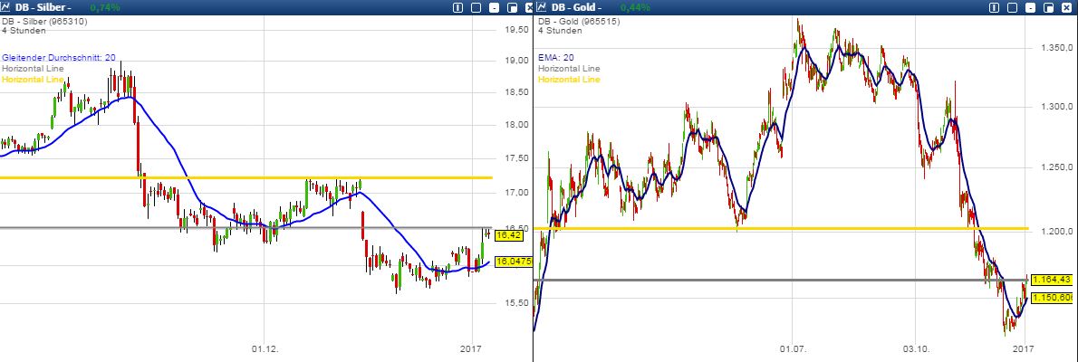Select 'DB - Silber (965310)' instrument label
The image size is (1078, 362).
(x=44, y=22)
